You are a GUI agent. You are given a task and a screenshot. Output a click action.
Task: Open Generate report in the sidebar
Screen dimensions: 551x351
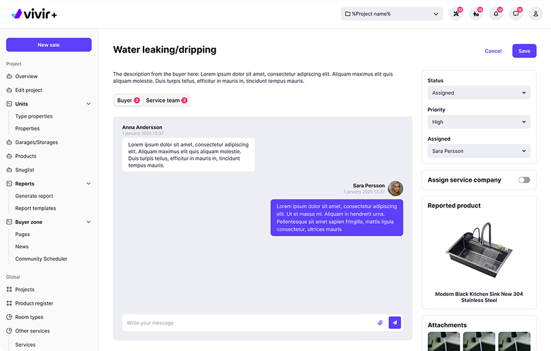pos(34,196)
